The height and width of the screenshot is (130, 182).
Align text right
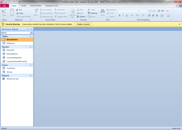(157, 15)
